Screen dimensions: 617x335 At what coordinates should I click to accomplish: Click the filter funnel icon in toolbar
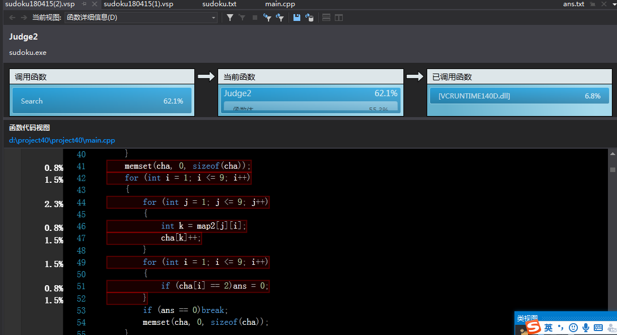pos(230,18)
